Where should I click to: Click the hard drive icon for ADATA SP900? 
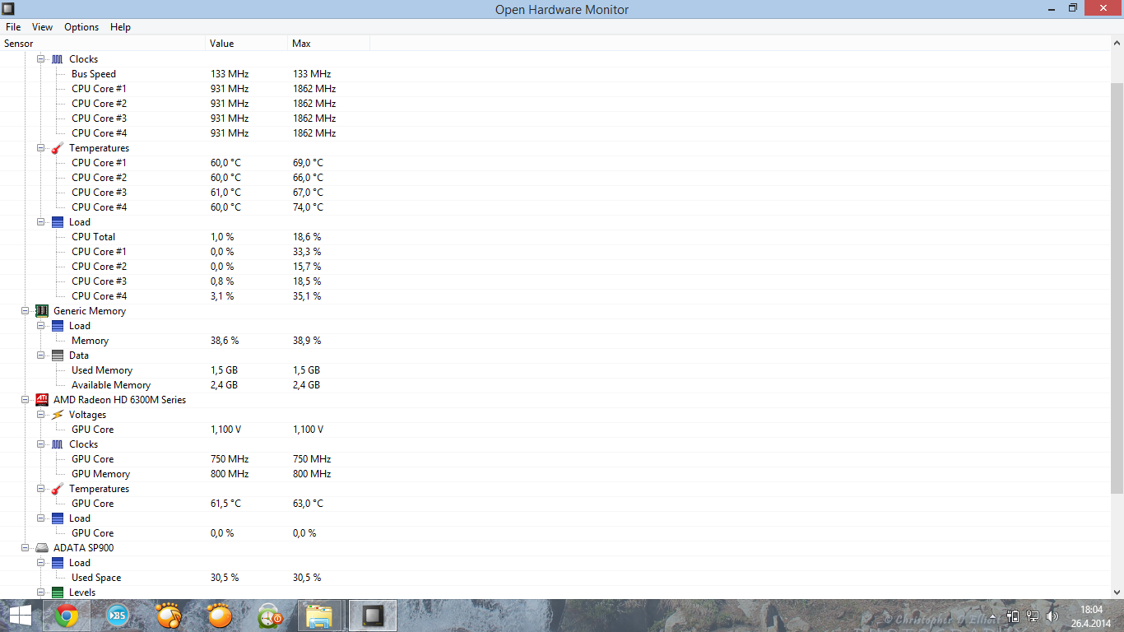[42, 548]
